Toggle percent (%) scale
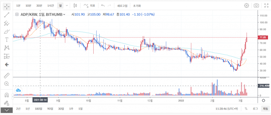Image resolution: width=271 pixels, height=115 pixels. pos(246,109)
